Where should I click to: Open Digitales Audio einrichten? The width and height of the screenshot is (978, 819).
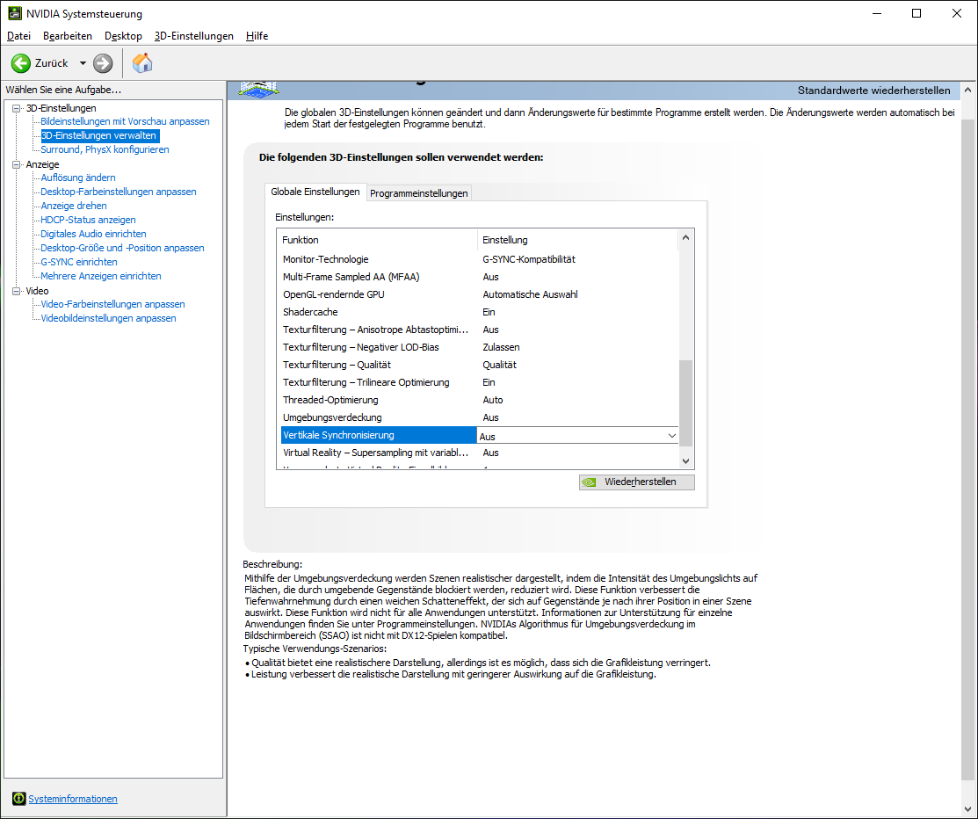(x=93, y=234)
